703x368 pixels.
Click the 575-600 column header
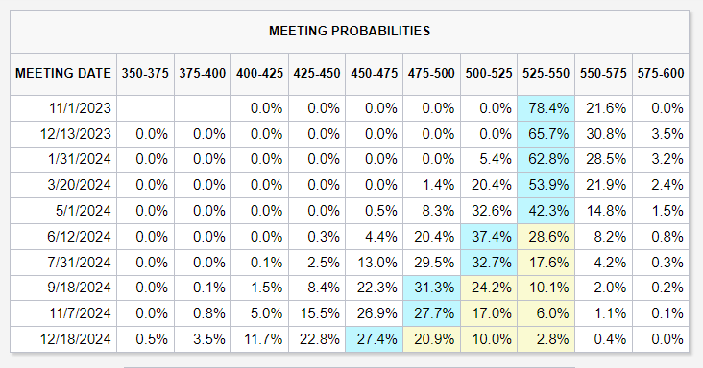[661, 74]
